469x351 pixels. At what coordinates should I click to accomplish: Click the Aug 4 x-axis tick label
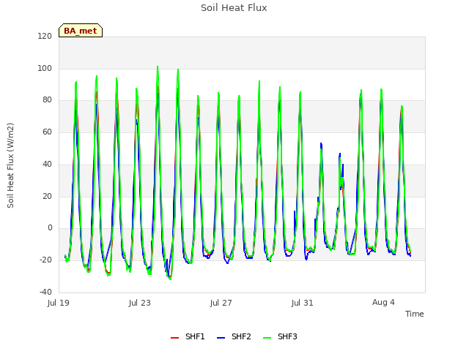[383, 302]
